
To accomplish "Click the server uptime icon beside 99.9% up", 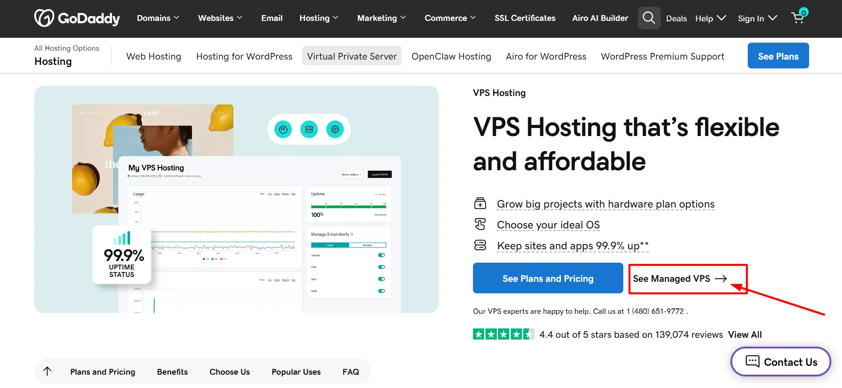I will point(480,245).
